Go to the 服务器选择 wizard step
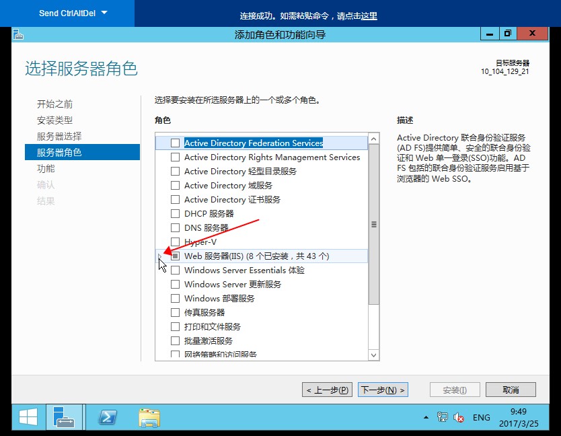The image size is (561, 436). 59,137
